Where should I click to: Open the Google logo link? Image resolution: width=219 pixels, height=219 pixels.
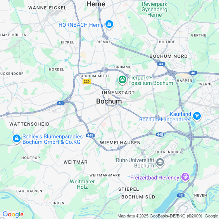(13, 214)
